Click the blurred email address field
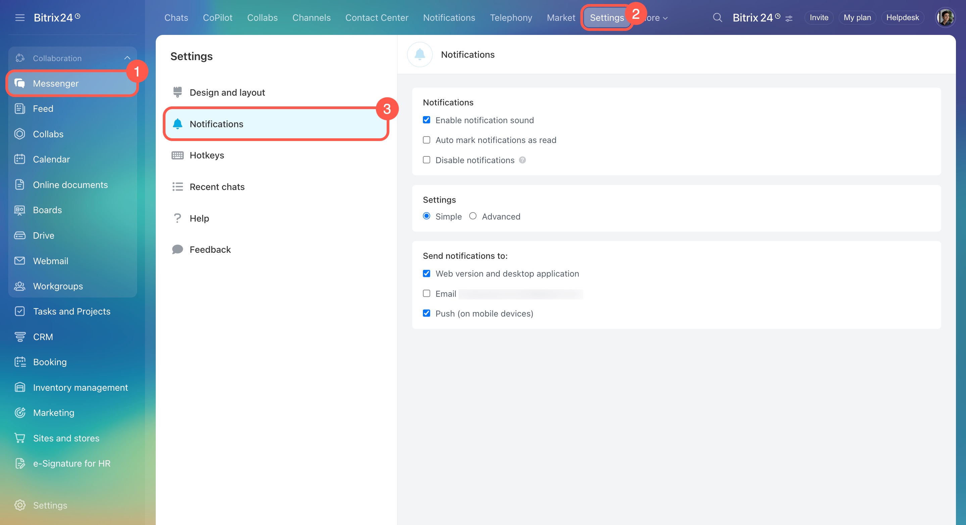This screenshot has height=525, width=966. (521, 294)
